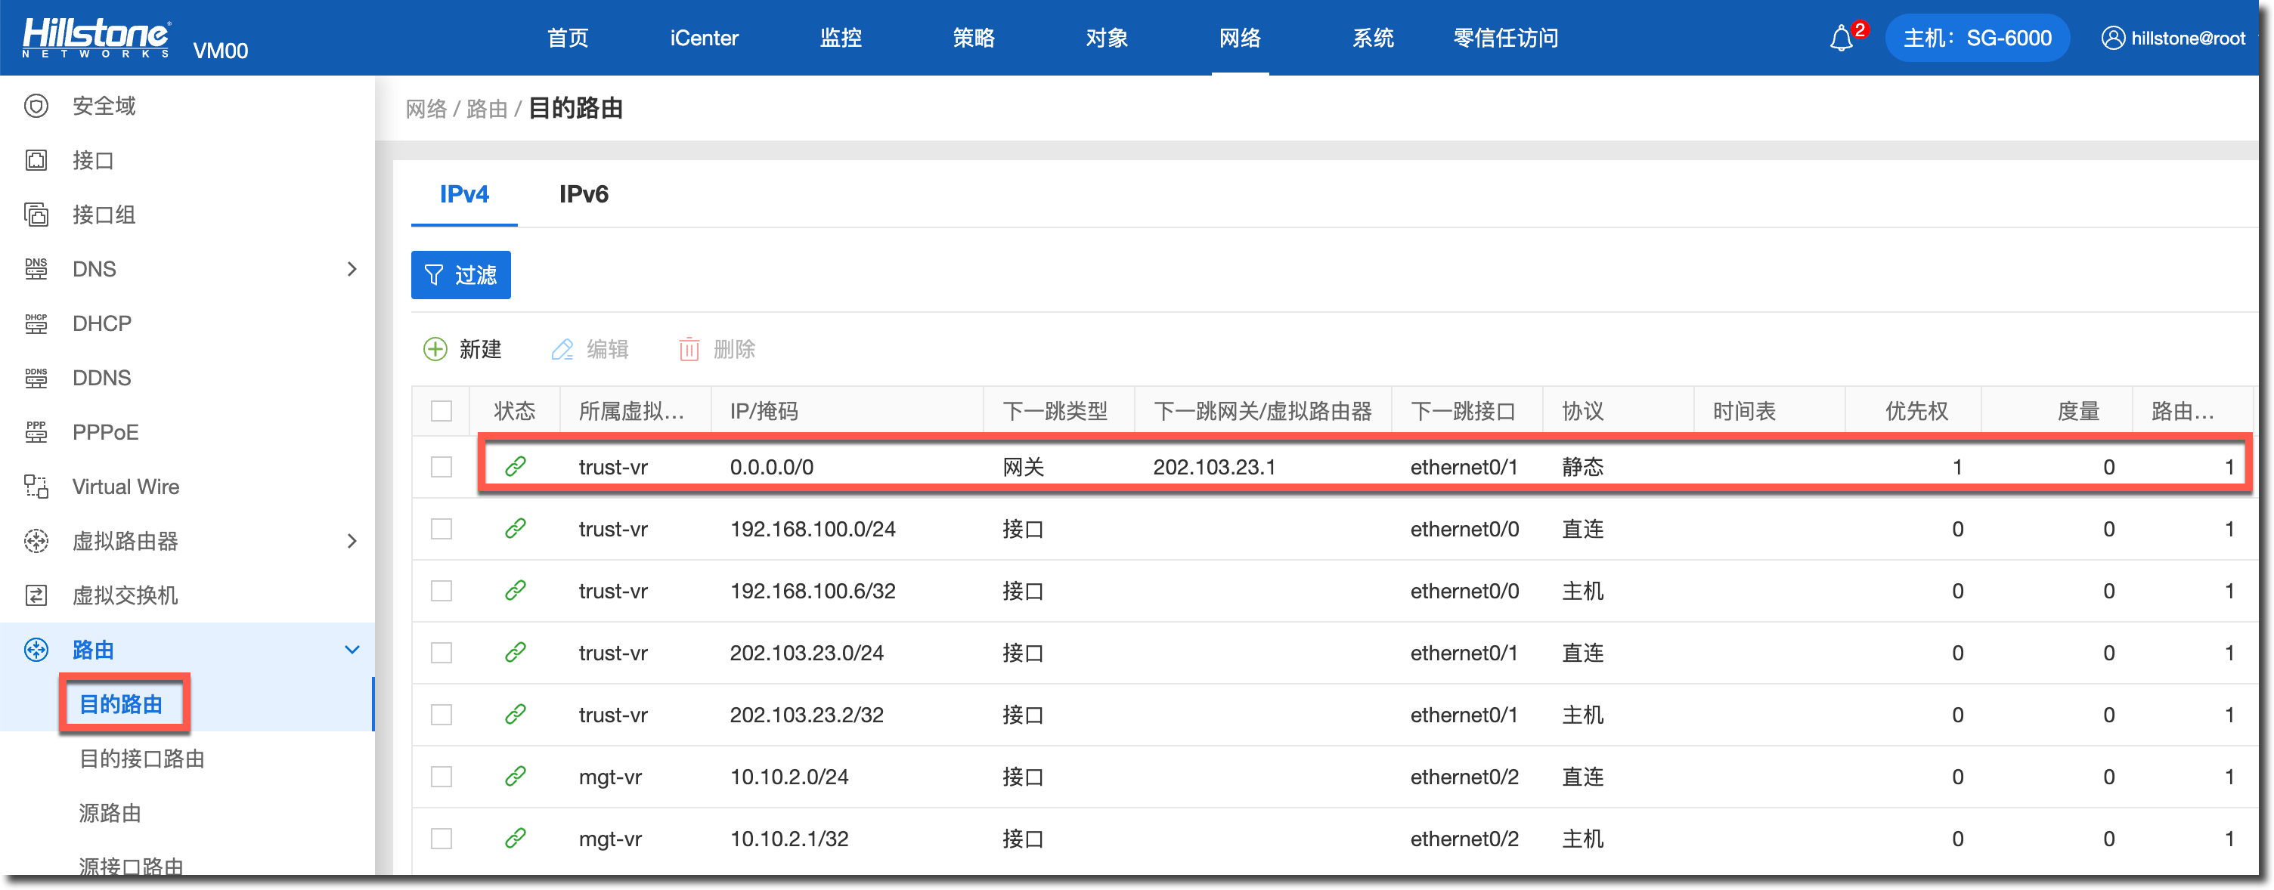Viewport: 2274px width, 890px height.
Task: Tick checkbox for the 10.10.2.0/24 route
Action: [x=441, y=776]
